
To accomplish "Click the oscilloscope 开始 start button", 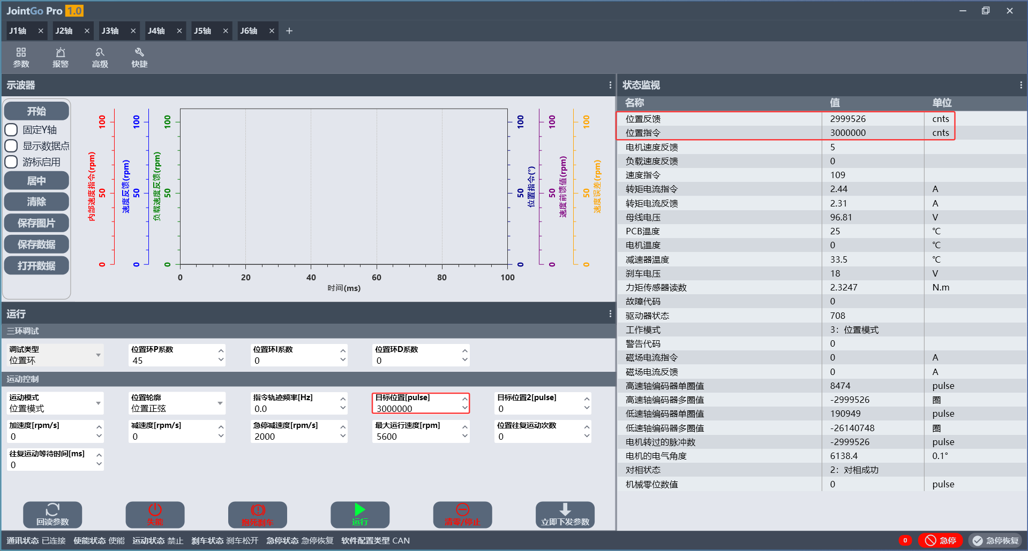I will point(36,111).
